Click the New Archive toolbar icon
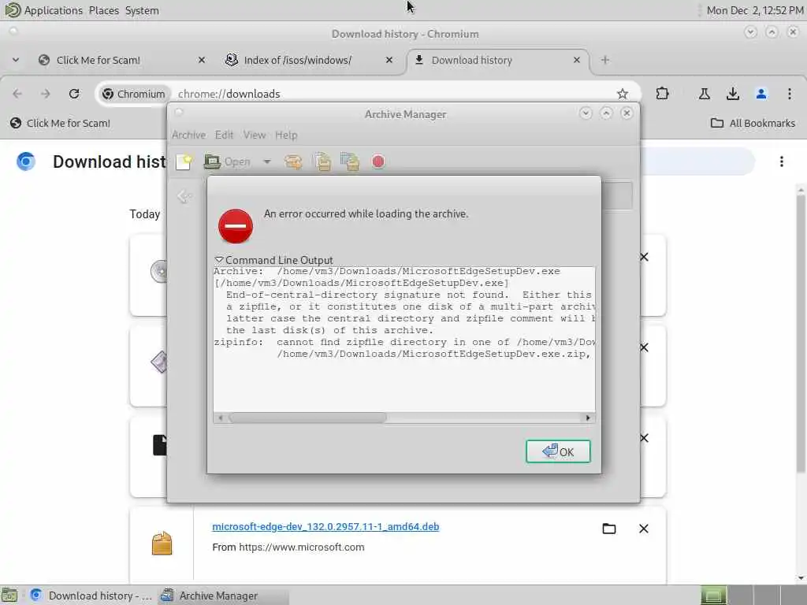Viewport: 807px width, 605px height. click(x=184, y=161)
